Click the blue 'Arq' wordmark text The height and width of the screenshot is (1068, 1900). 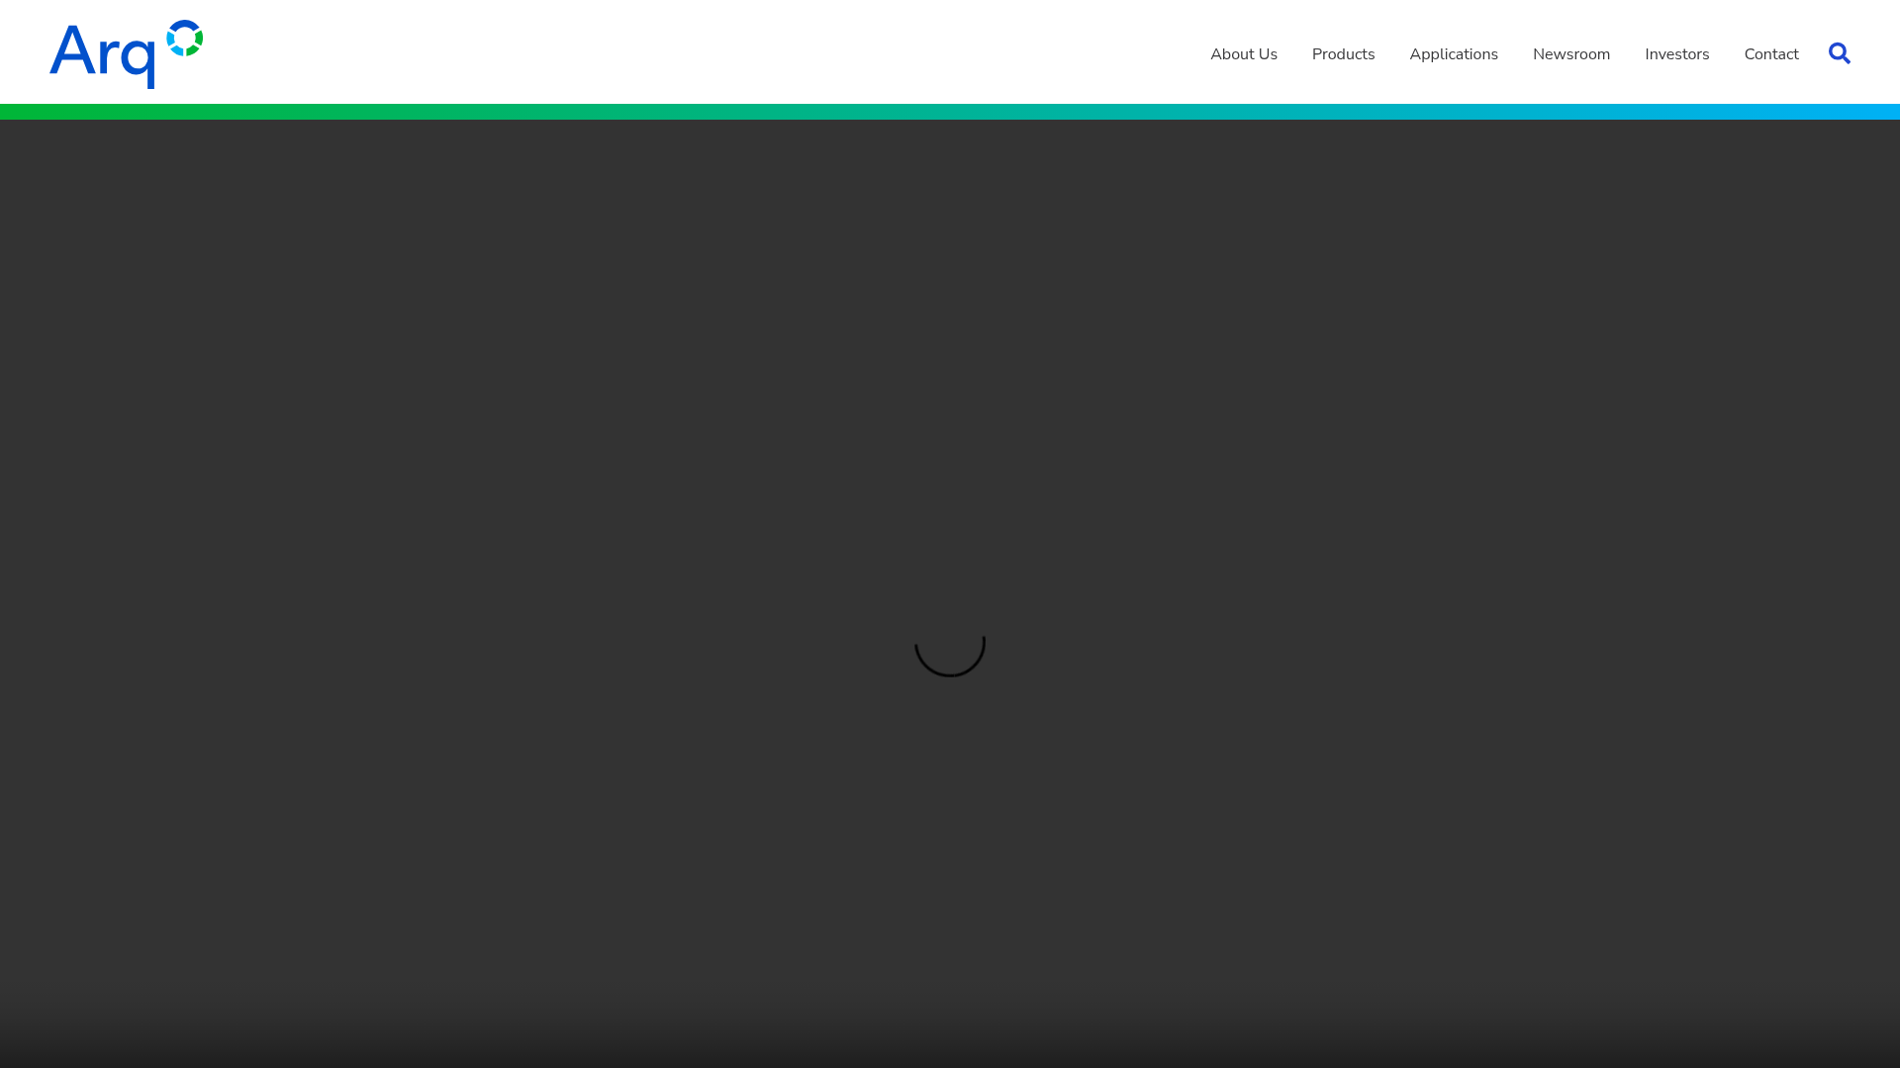click(102, 56)
